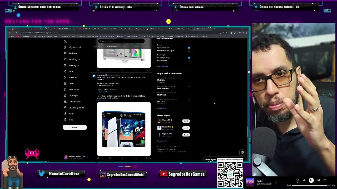Viewport: 337px width, 189px height.
Task: Seek on the music progress bar
Action: [x=311, y=185]
